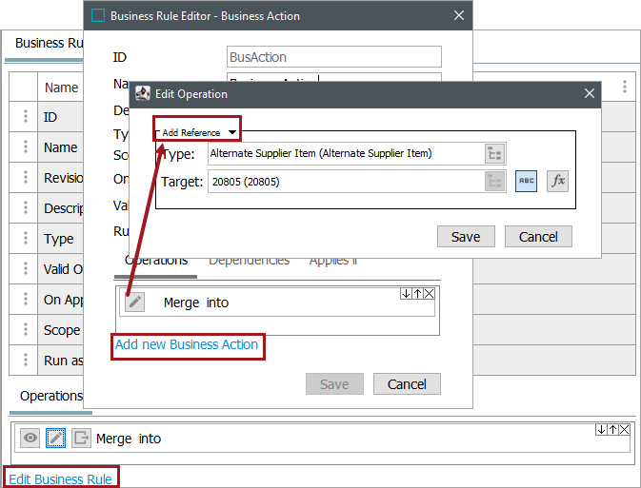Select the Operations tab in bottom panel

[51, 396]
